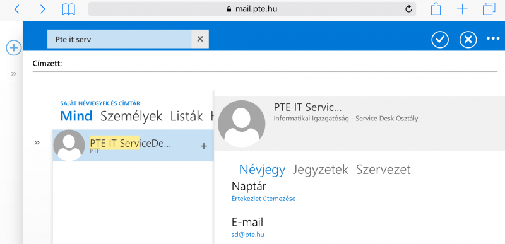Show all Safari tabs overview

tap(489, 9)
